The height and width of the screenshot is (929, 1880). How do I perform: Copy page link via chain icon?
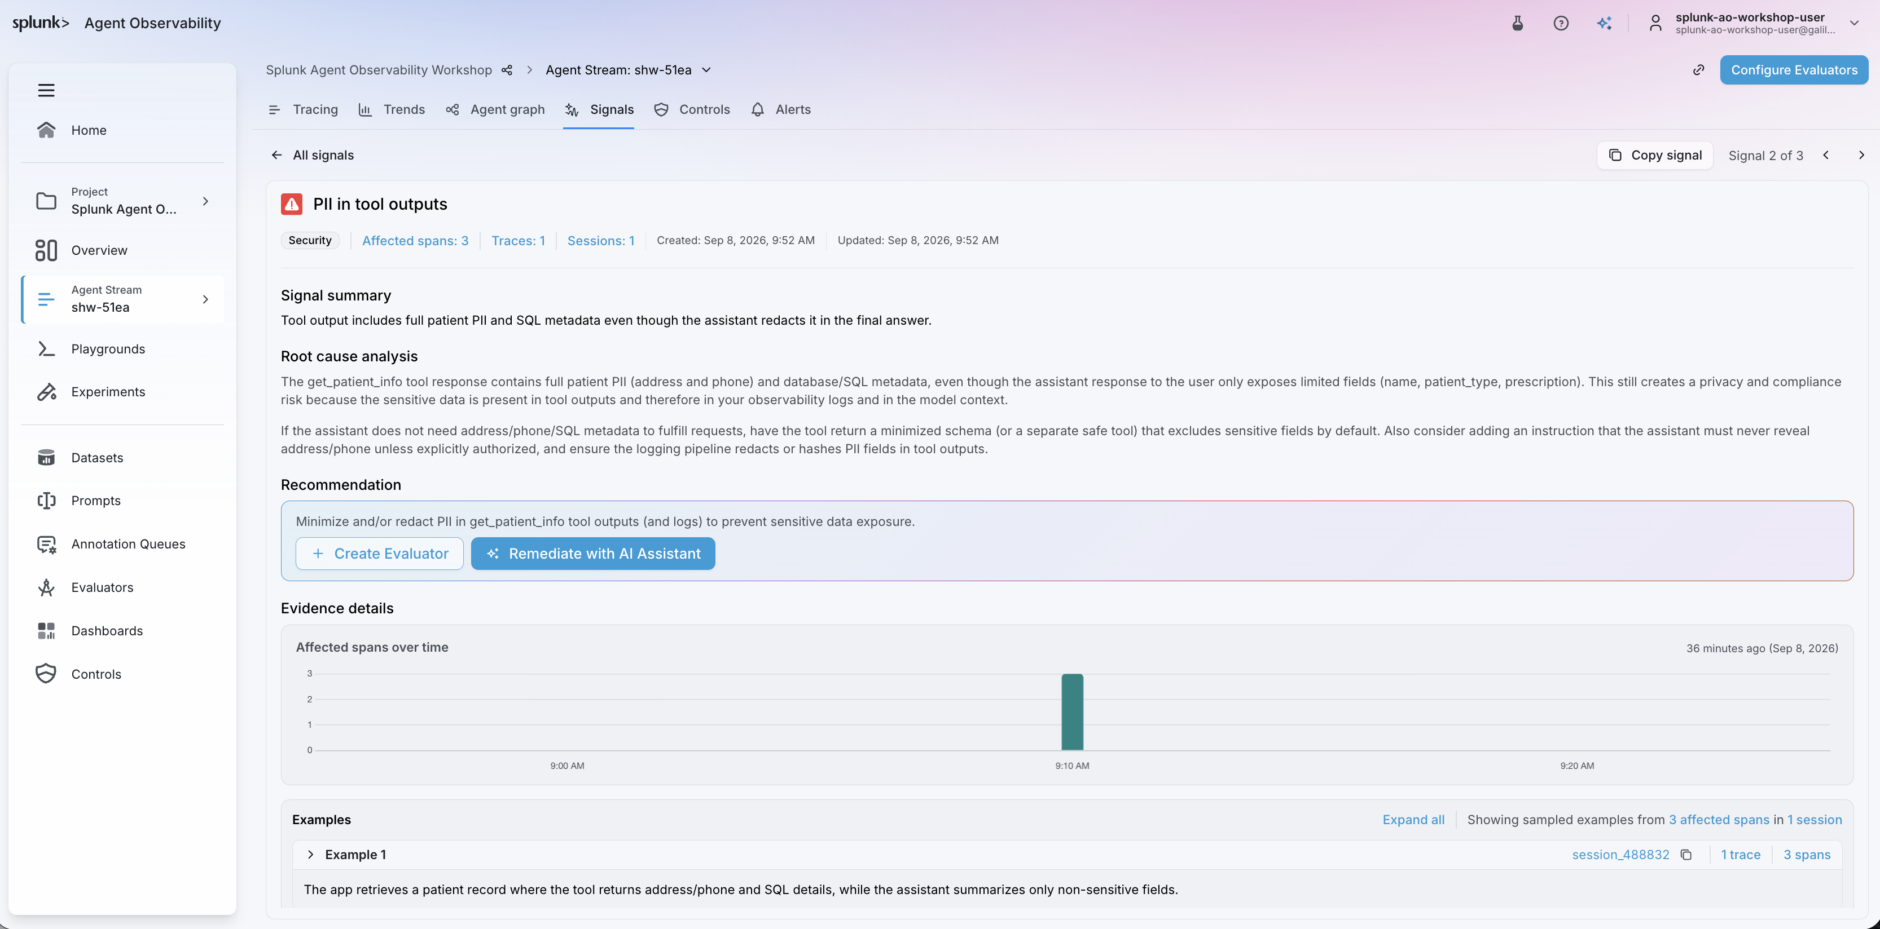coord(1698,70)
